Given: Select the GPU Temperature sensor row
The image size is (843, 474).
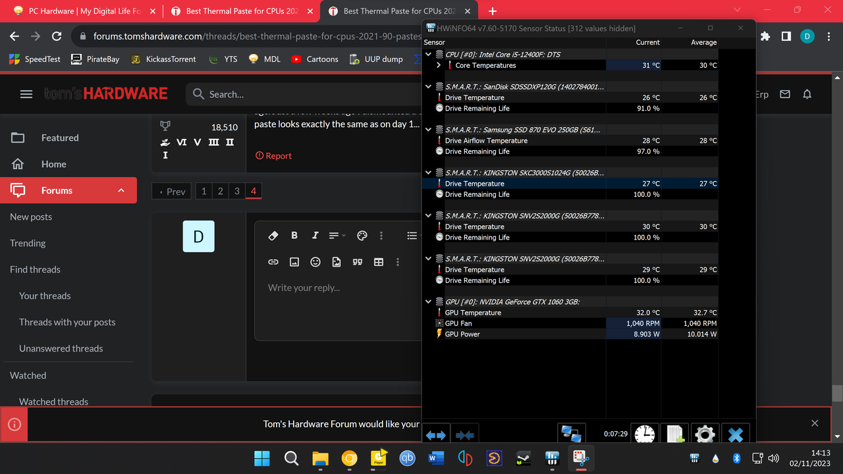Looking at the screenshot, I should click(570, 313).
